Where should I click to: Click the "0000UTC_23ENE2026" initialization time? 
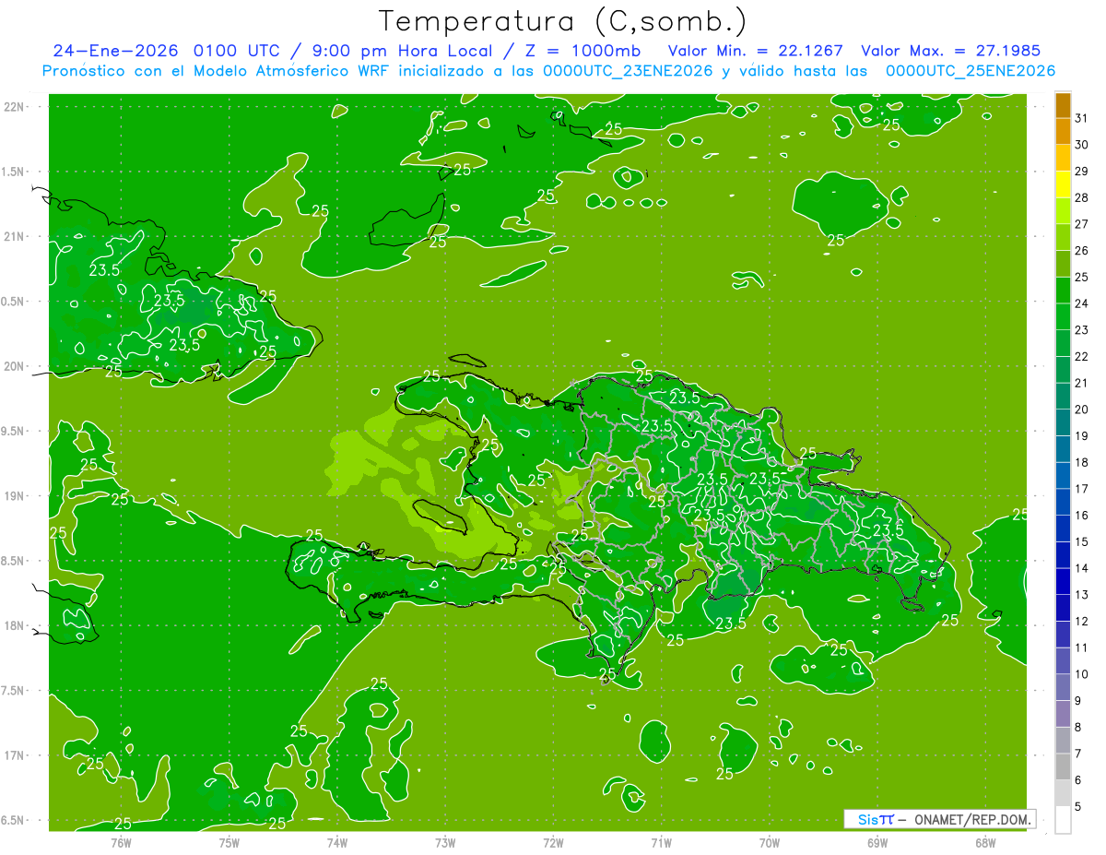[x=628, y=71]
